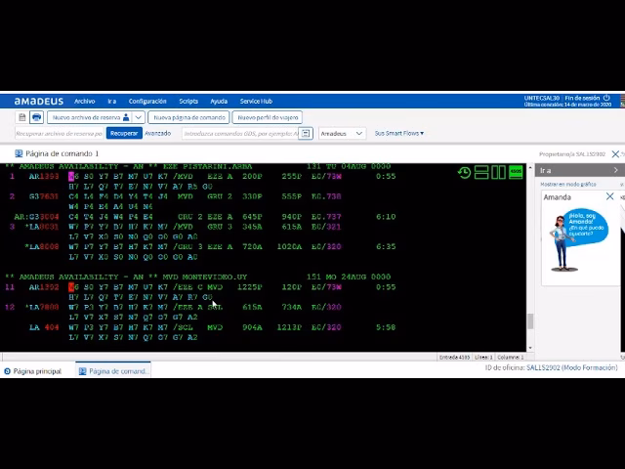Click the UNTECSAL30 user name
The width and height of the screenshot is (625, 469).
542,98
